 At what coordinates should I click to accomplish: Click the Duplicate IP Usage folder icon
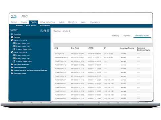coord(12,73)
